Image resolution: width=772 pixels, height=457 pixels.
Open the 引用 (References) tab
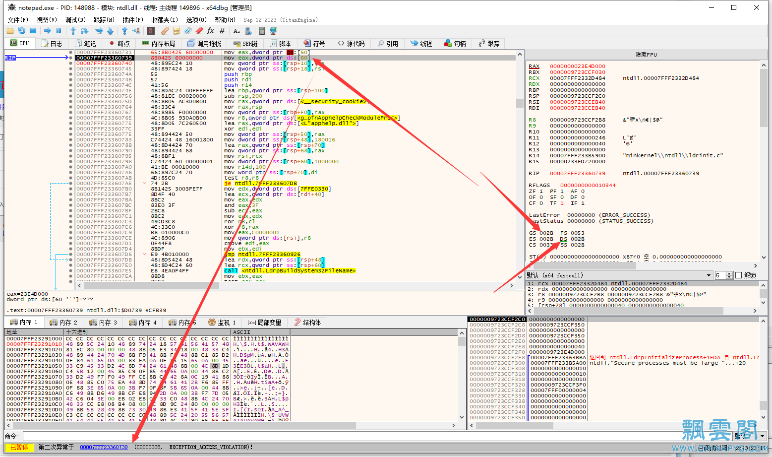(x=388, y=44)
